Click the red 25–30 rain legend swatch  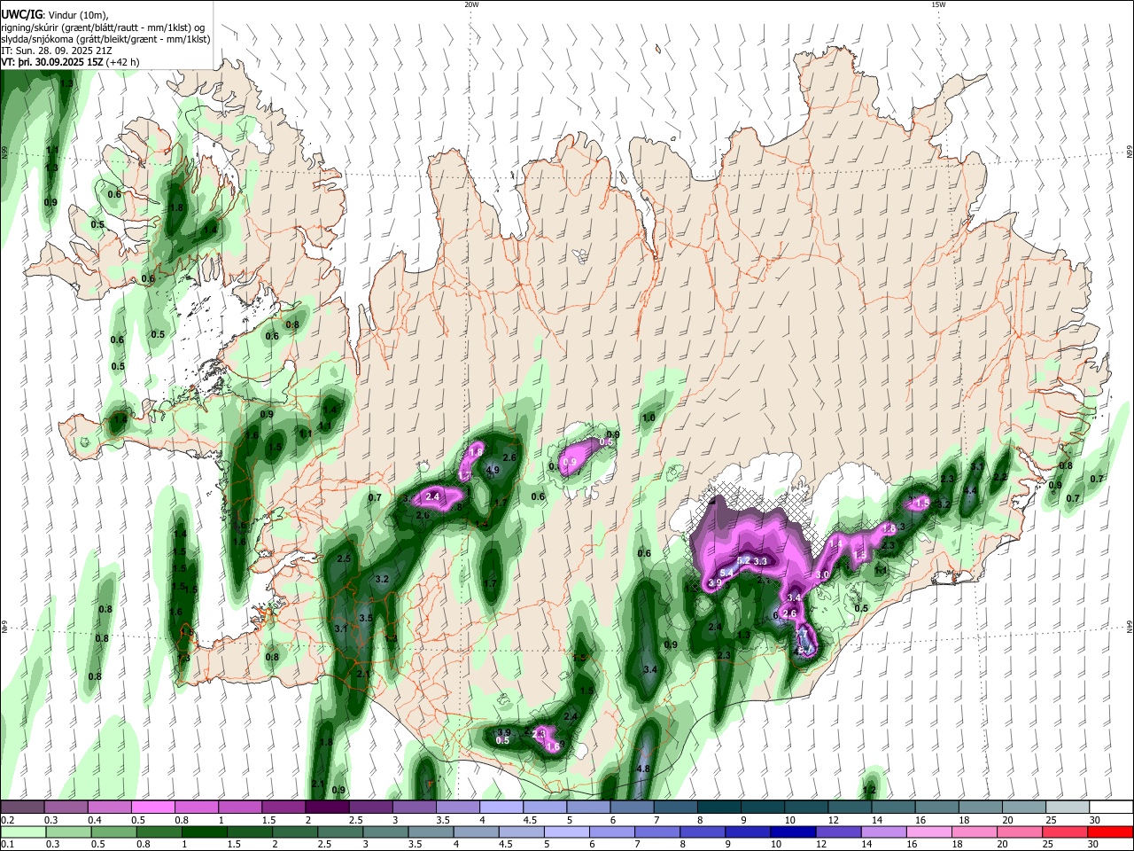[x=1065, y=832]
